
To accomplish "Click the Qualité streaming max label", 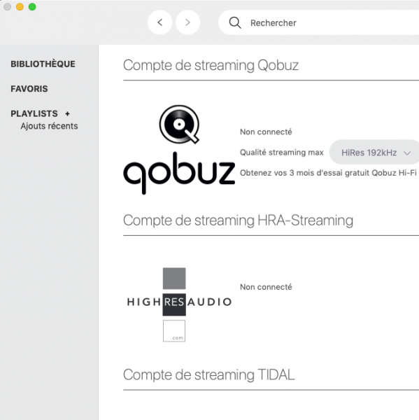I will click(282, 153).
